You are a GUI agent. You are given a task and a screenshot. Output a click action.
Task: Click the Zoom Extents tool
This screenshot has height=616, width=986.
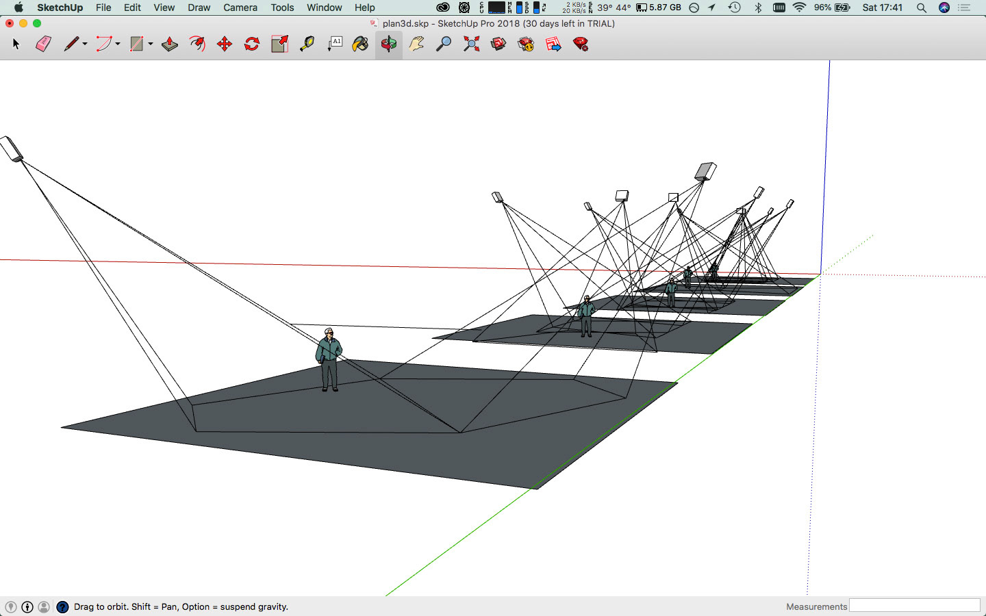point(471,44)
